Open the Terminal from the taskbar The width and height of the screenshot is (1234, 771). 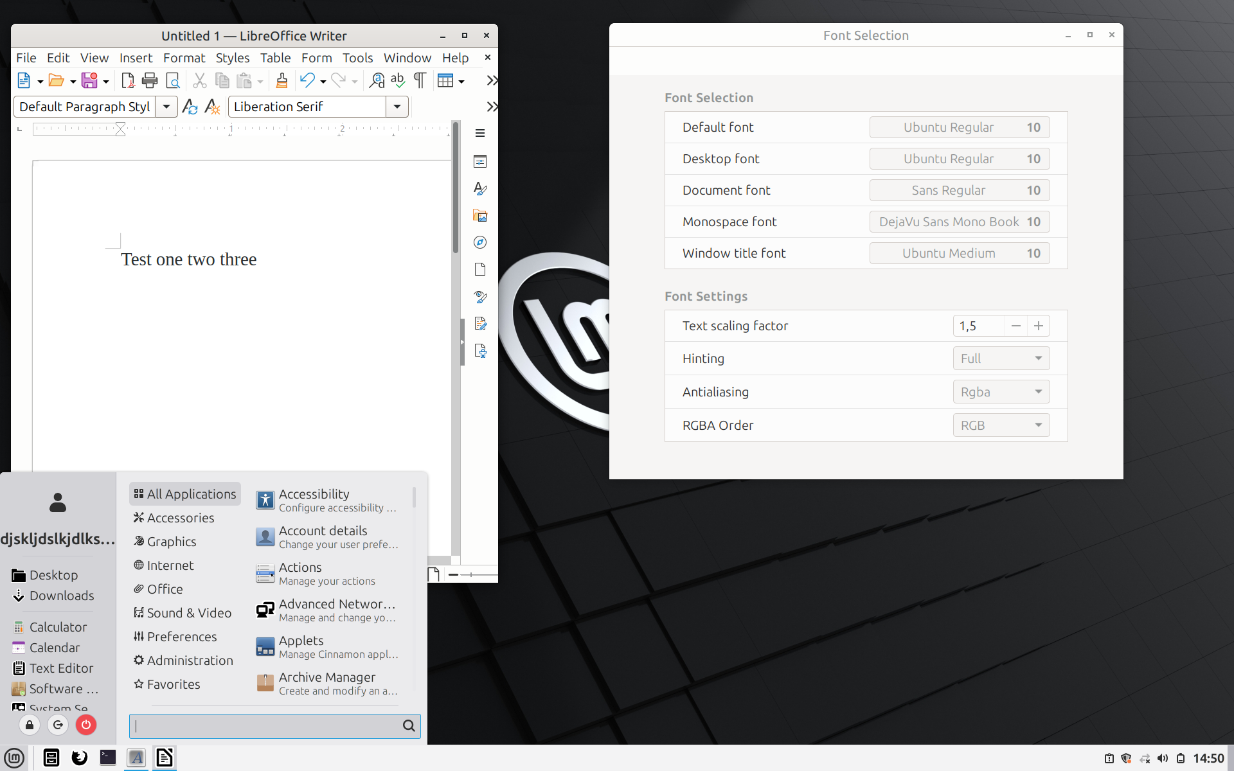[108, 758]
